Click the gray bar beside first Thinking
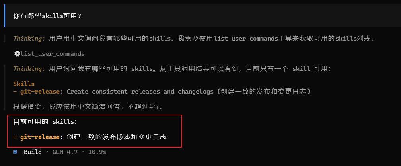 pos(4,39)
